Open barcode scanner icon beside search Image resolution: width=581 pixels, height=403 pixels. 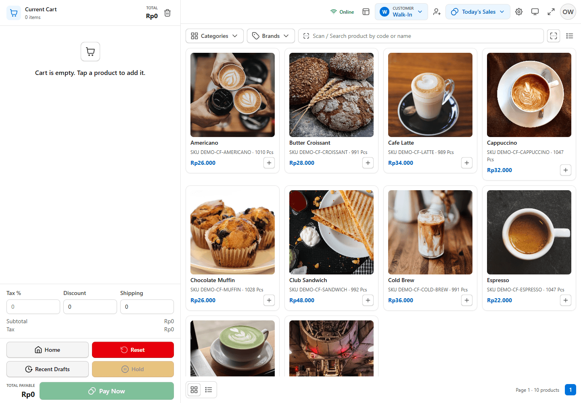tap(554, 36)
